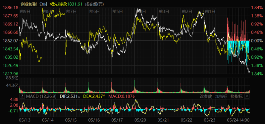Click the 前5日 day marker
The height and width of the screenshot is (124, 265).
pyautogui.click(x=118, y=12)
